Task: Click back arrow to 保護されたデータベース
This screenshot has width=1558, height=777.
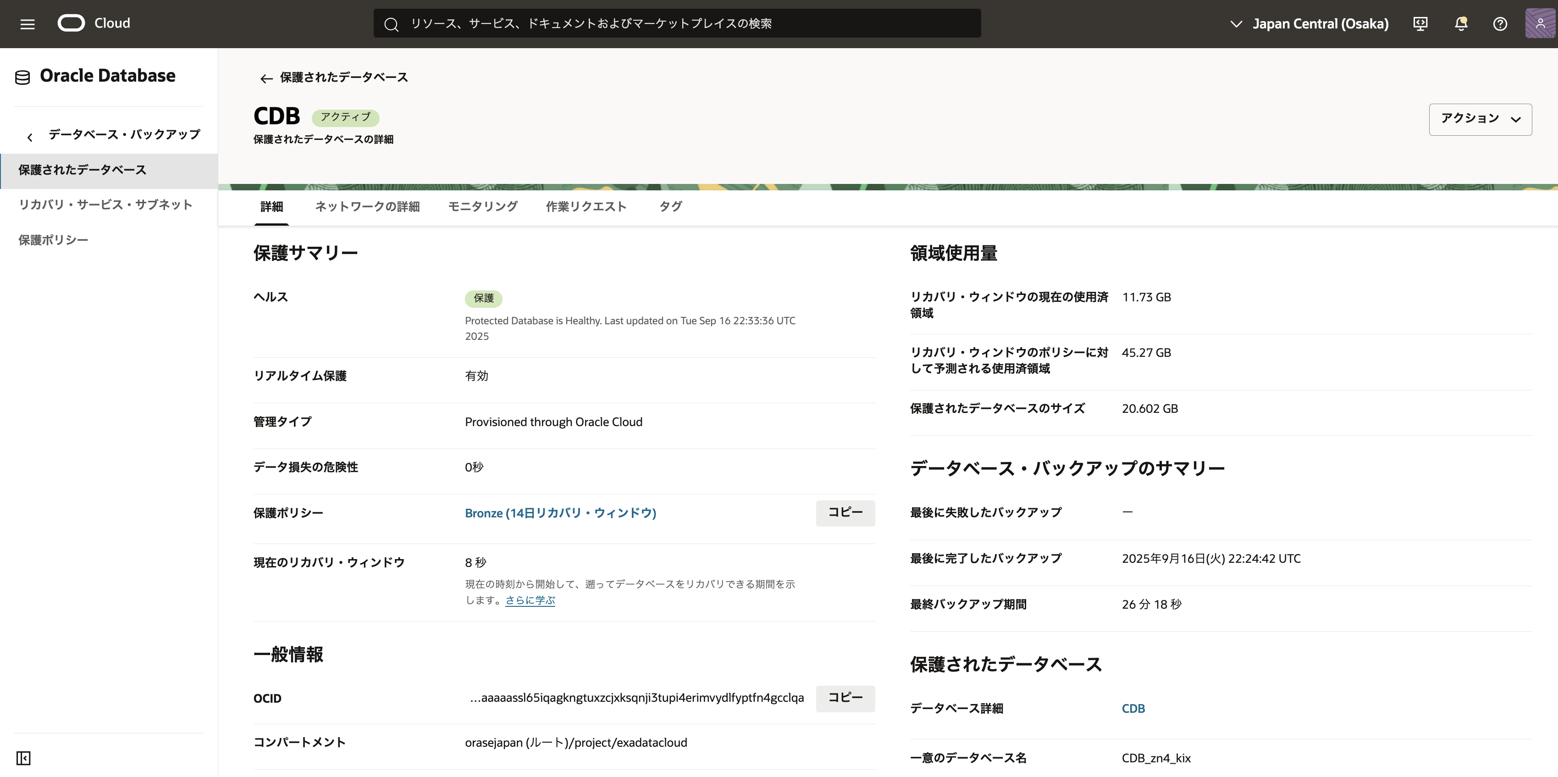Action: 266,78
